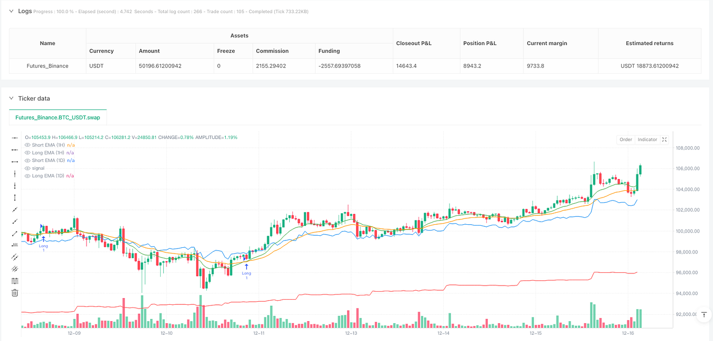The image size is (713, 341).
Task: Select the vertical segment drawing tool
Action: [15, 197]
